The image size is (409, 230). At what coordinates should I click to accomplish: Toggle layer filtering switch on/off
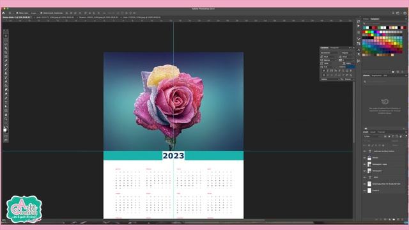(x=406, y=136)
